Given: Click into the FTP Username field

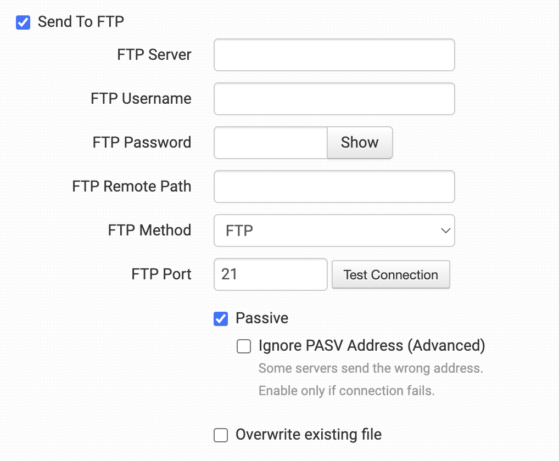Looking at the screenshot, I should [x=334, y=99].
